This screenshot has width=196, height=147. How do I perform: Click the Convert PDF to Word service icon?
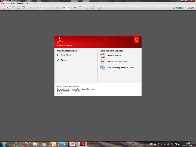point(103,61)
